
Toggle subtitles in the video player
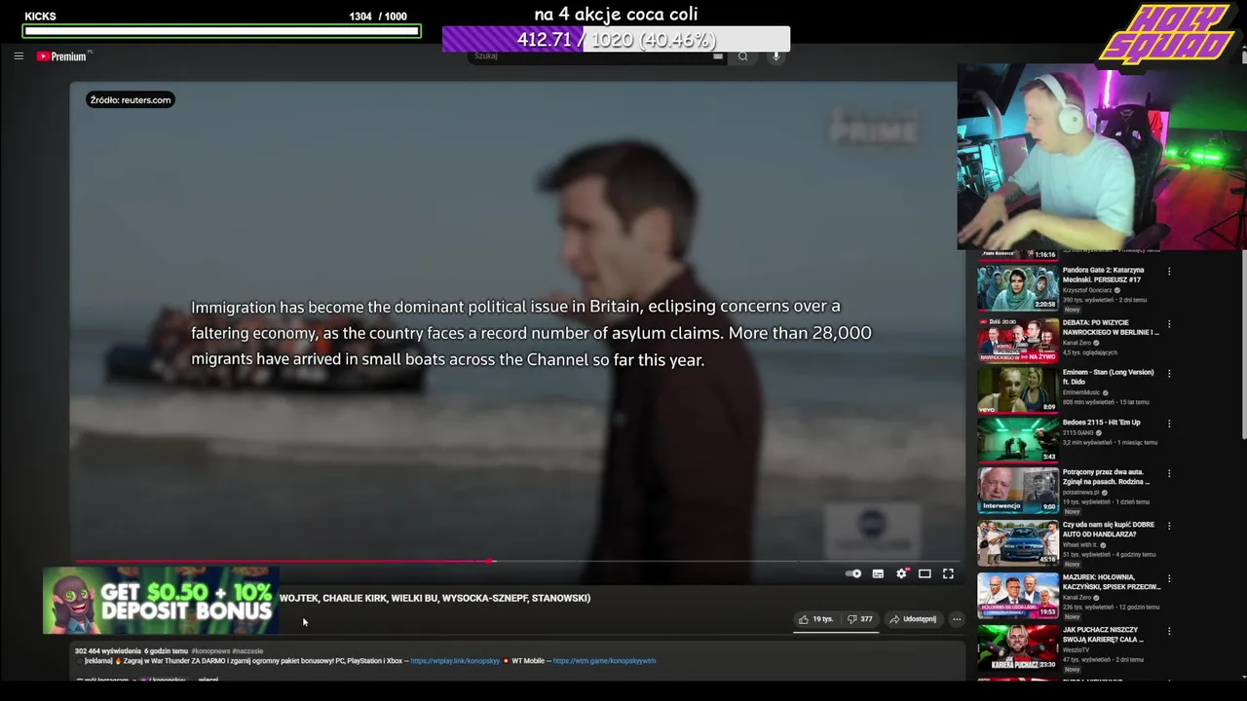click(x=878, y=573)
